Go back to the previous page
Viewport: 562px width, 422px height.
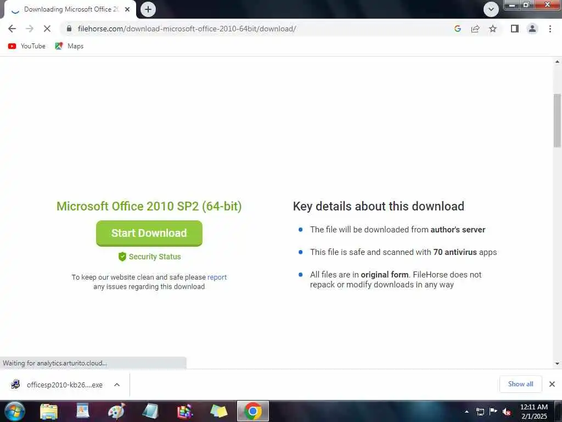[12, 29]
